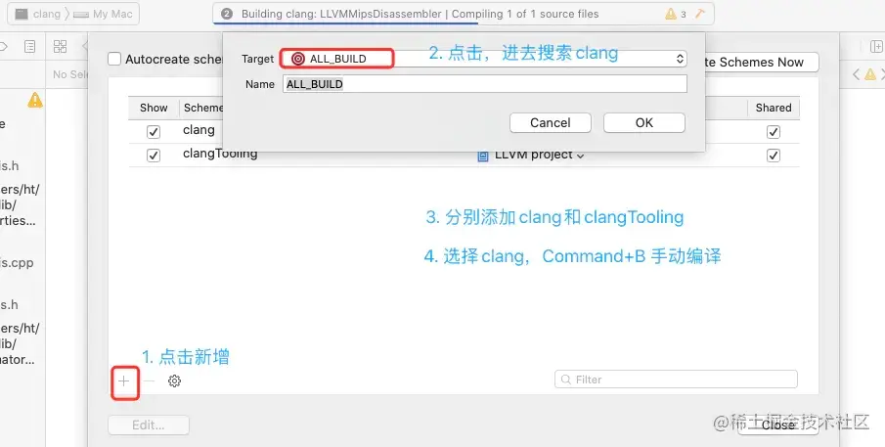Click the yellow warning triangle in left navigator

pos(35,101)
